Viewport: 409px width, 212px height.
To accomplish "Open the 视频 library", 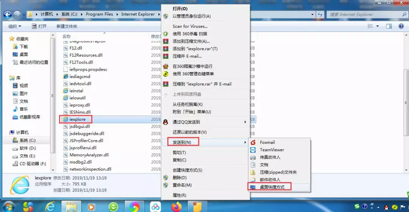I will pyautogui.click(x=24, y=86).
